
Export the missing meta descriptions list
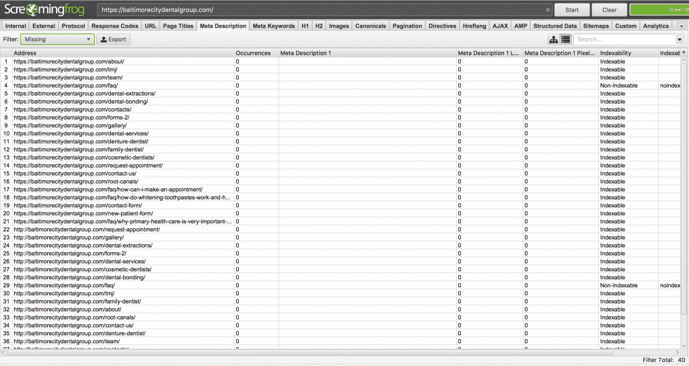113,40
